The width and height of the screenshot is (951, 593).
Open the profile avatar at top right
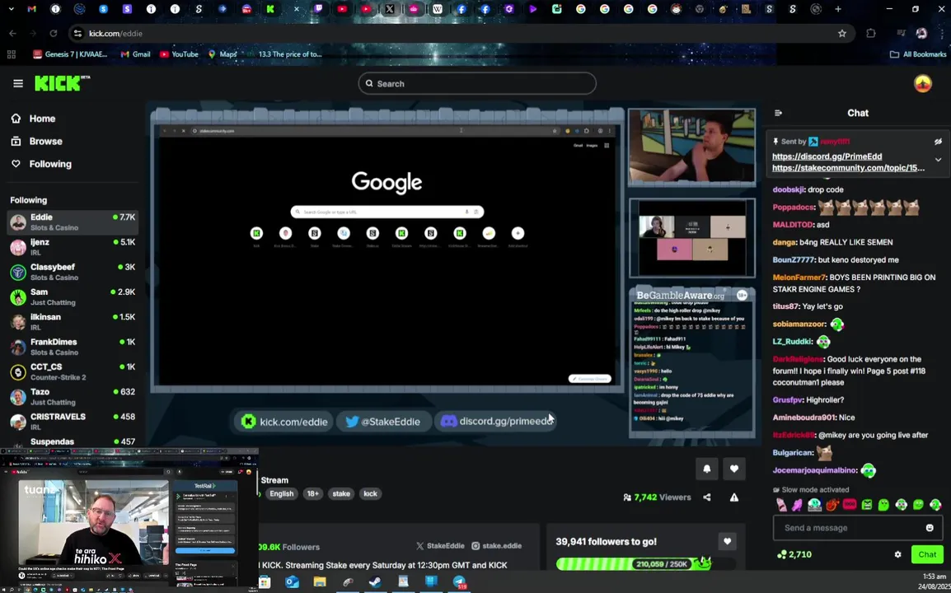click(x=922, y=84)
